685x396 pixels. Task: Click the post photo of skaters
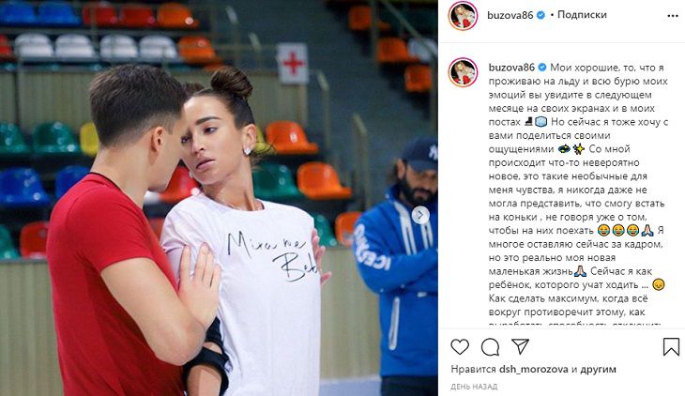219,198
